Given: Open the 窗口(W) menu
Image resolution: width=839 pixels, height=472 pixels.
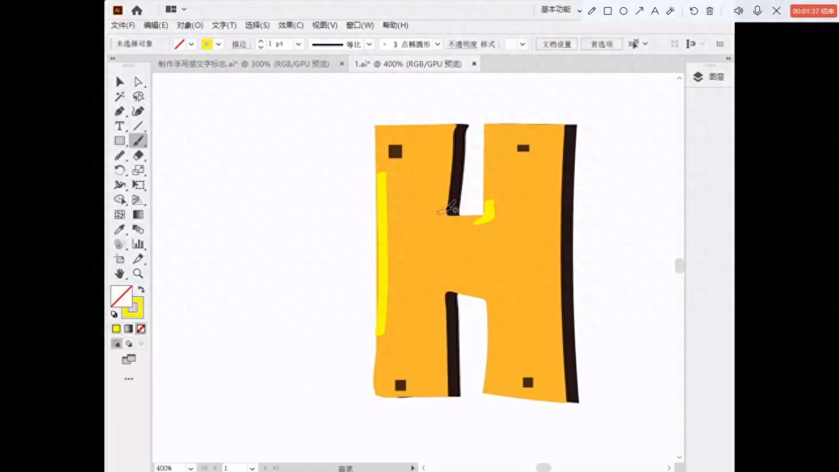Looking at the screenshot, I should point(360,26).
